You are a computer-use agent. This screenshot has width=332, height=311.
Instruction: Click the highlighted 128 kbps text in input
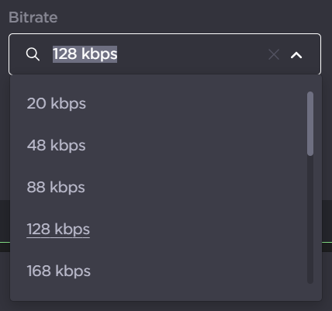pyautogui.click(x=85, y=54)
